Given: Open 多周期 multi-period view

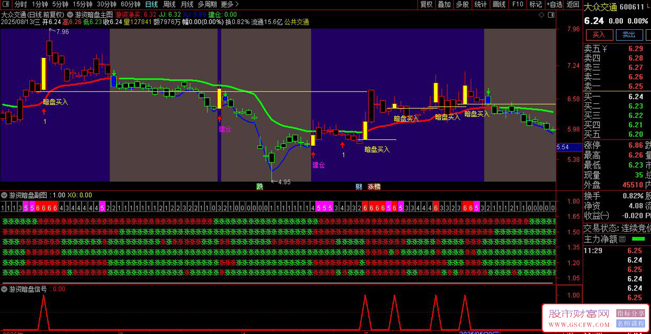Looking at the screenshot, I should (207, 4).
